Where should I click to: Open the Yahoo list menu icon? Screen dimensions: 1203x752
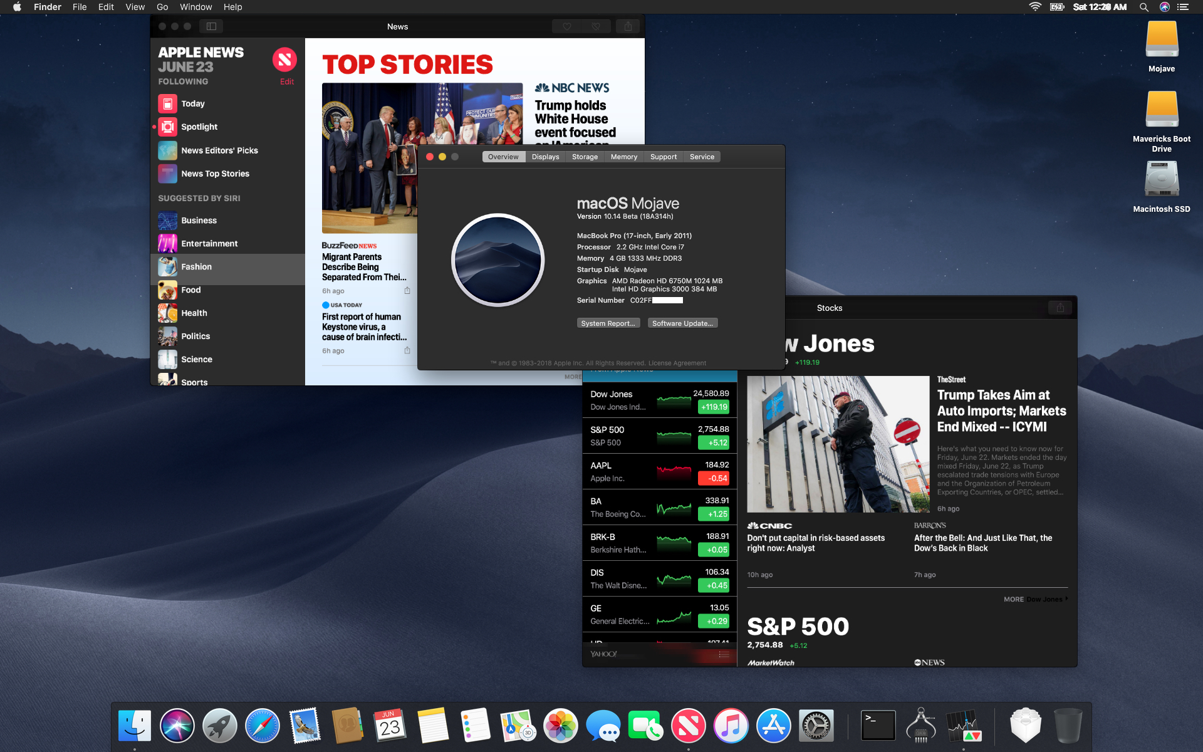(x=724, y=654)
